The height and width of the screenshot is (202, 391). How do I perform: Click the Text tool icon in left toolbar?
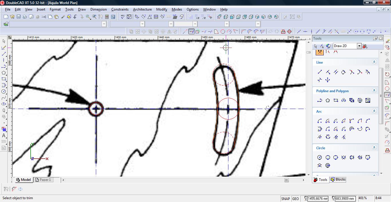pyautogui.click(x=4, y=136)
